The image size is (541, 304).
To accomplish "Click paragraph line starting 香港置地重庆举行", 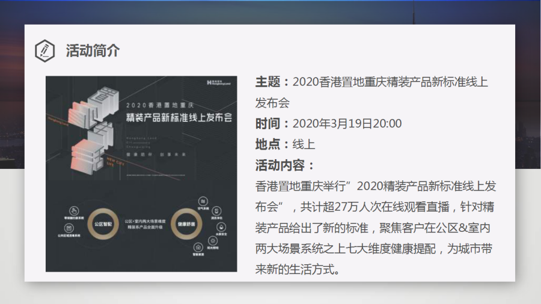I will (x=375, y=186).
